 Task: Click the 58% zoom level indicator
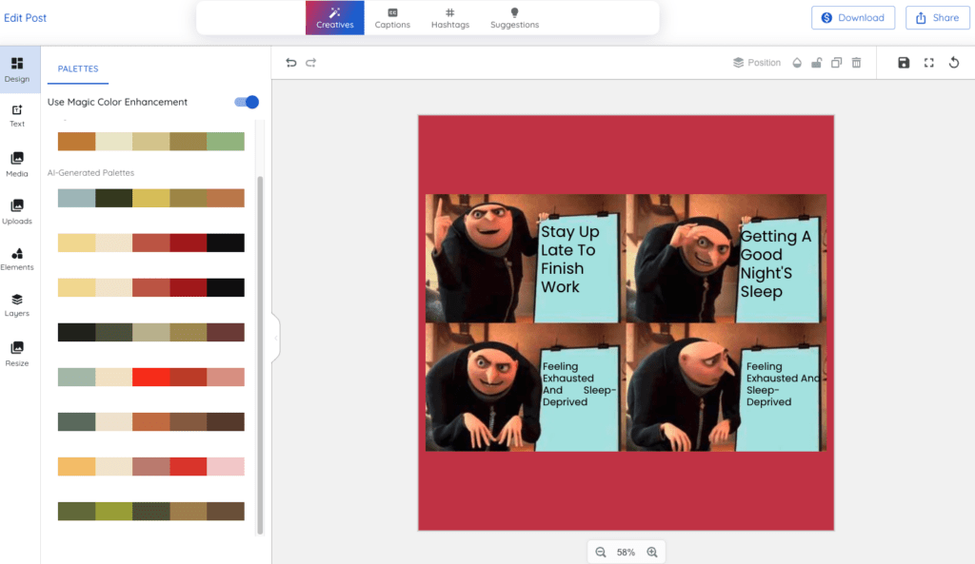tap(626, 553)
